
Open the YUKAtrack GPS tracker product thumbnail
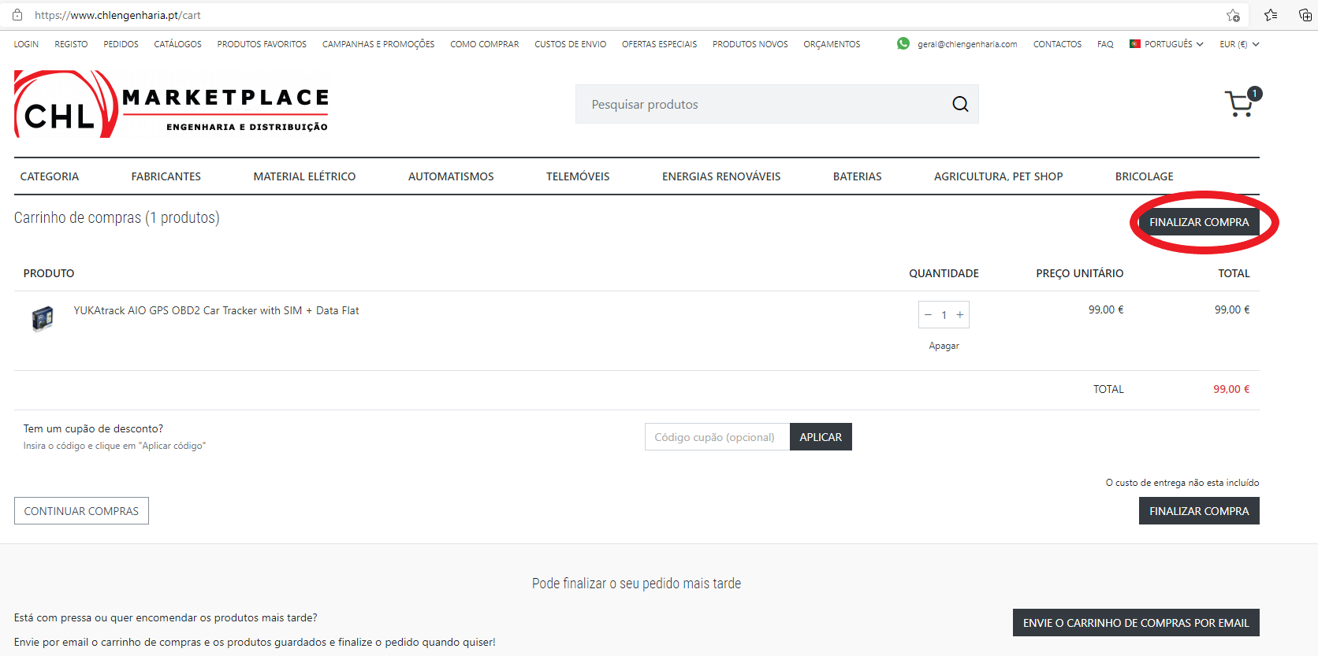click(x=43, y=318)
